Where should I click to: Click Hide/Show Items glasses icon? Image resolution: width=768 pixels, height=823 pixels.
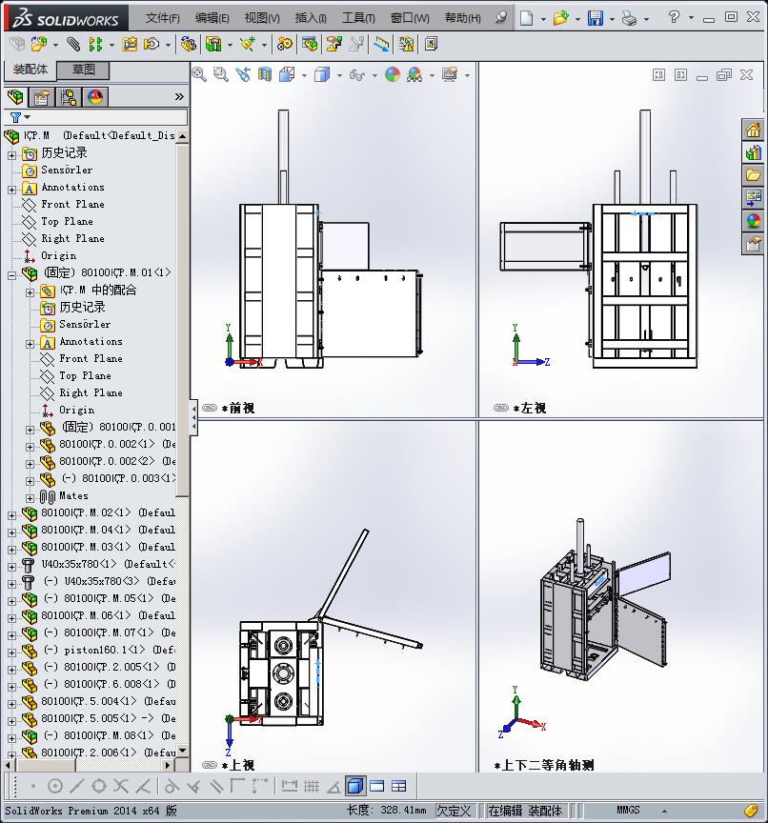357,75
